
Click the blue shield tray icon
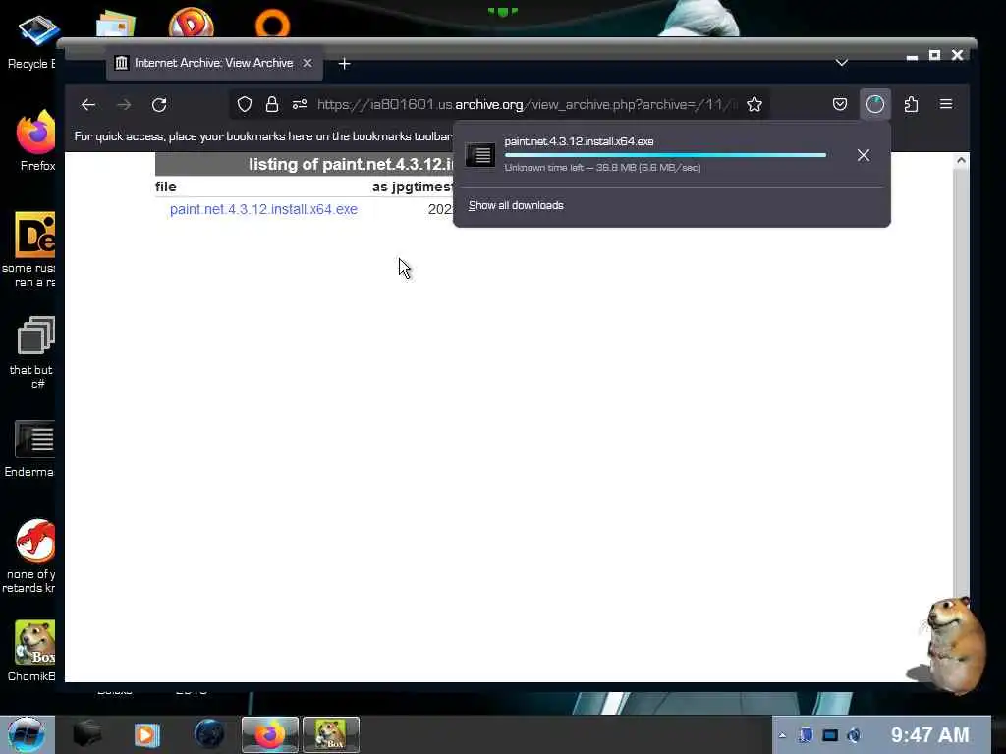click(x=806, y=735)
